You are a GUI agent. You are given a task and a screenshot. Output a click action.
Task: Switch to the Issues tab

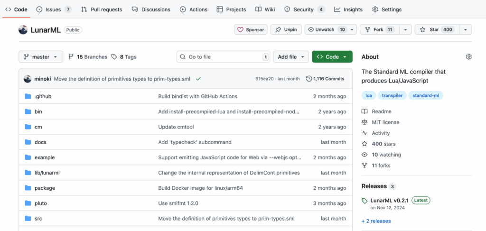click(54, 9)
